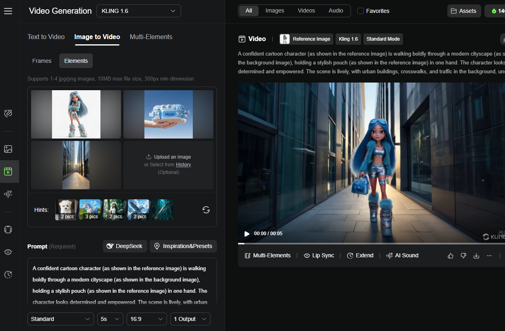
Task: Filter results by All
Action: [249, 11]
